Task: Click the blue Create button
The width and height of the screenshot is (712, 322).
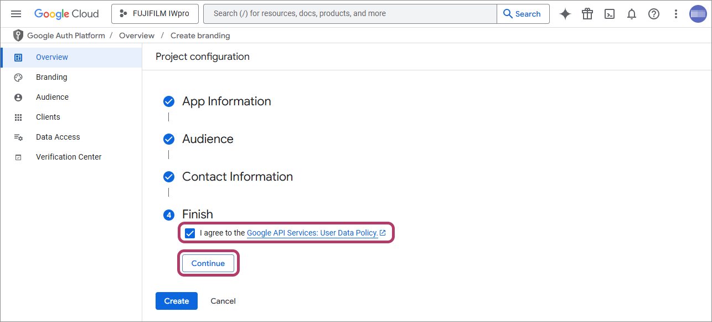Action: point(177,301)
